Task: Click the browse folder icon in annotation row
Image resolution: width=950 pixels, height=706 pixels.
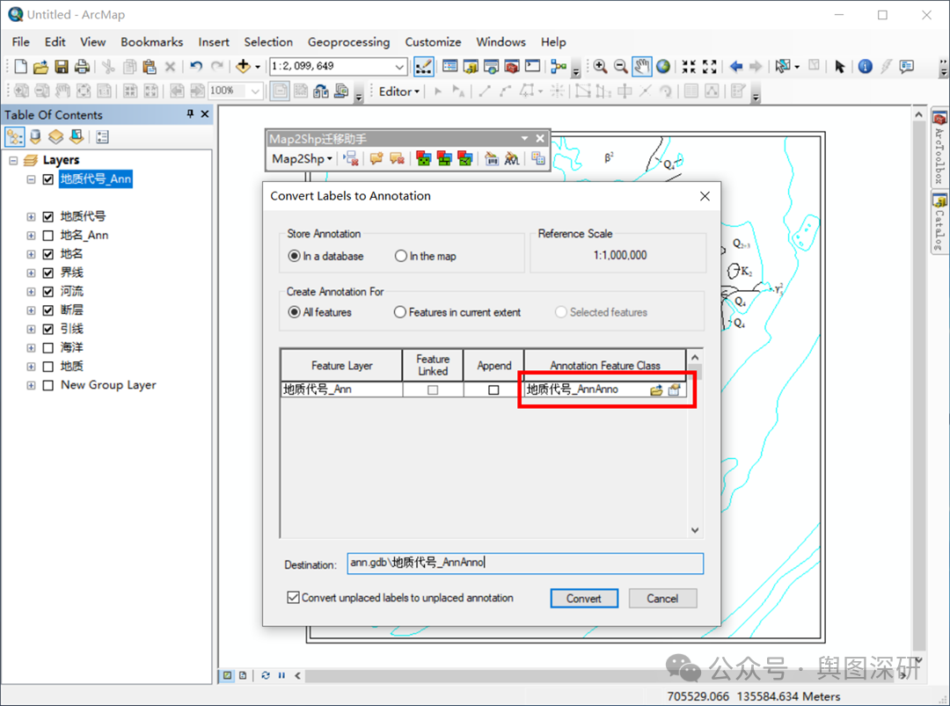Action: [x=656, y=390]
